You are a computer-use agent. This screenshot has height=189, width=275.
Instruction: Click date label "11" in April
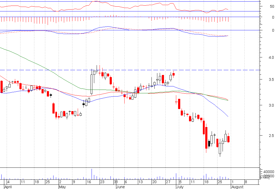(23, 182)
